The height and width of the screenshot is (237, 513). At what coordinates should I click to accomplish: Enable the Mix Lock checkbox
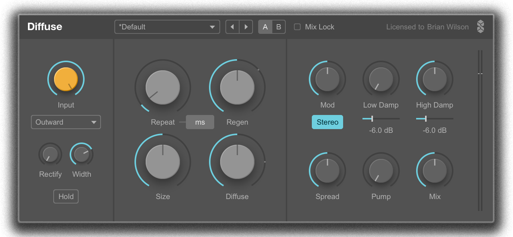(297, 27)
